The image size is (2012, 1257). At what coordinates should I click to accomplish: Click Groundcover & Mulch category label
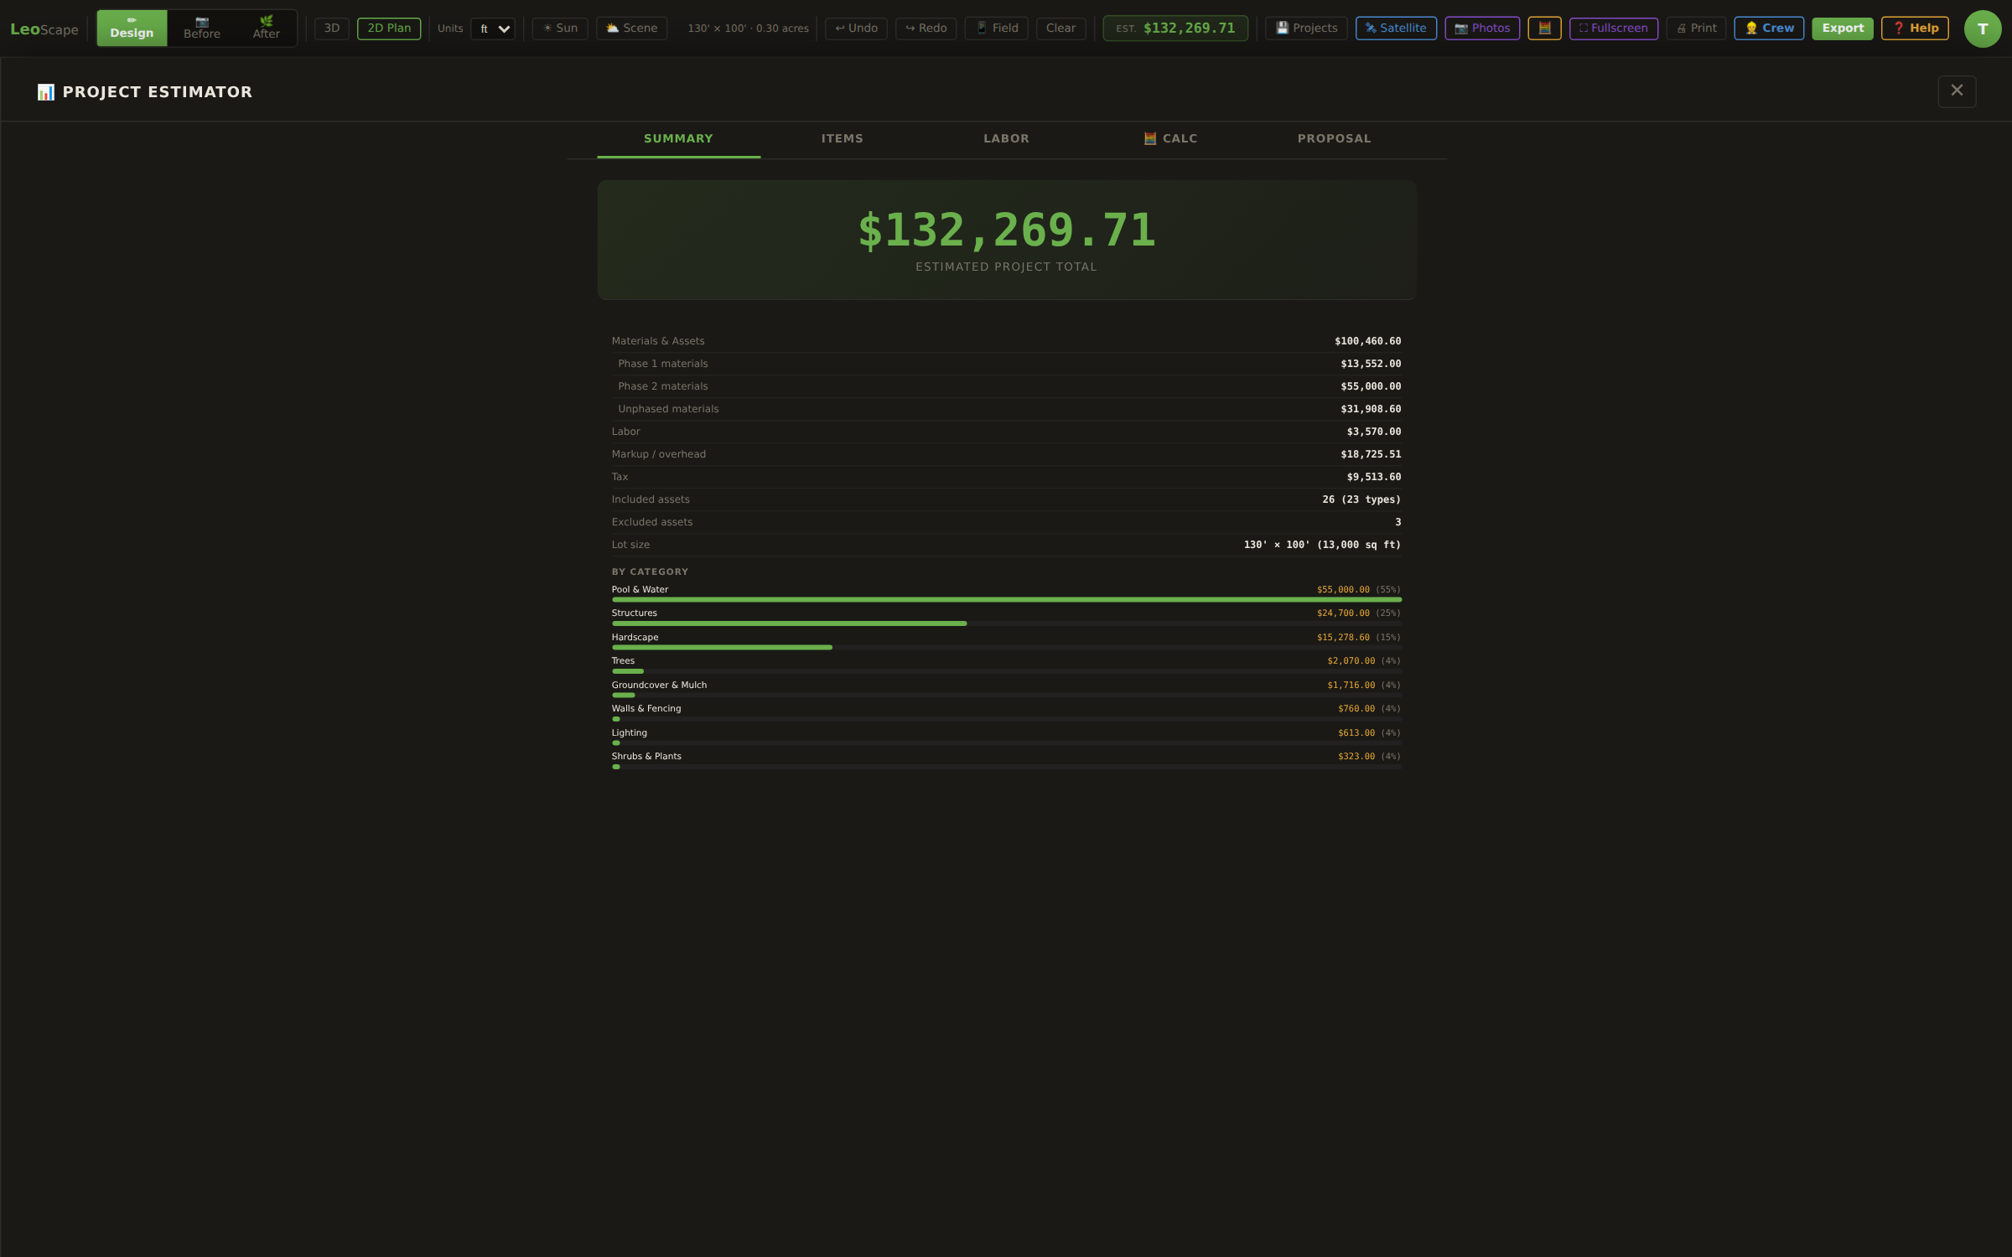[659, 685]
